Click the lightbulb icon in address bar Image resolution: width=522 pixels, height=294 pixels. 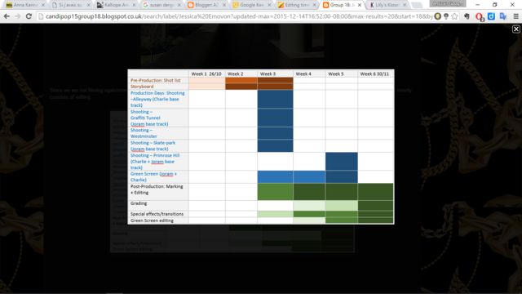coord(446,16)
